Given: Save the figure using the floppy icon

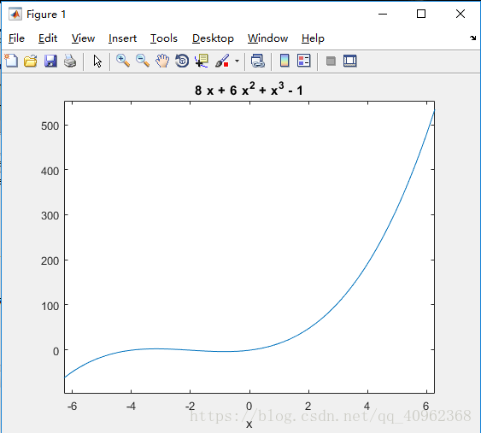Looking at the screenshot, I should [50, 61].
